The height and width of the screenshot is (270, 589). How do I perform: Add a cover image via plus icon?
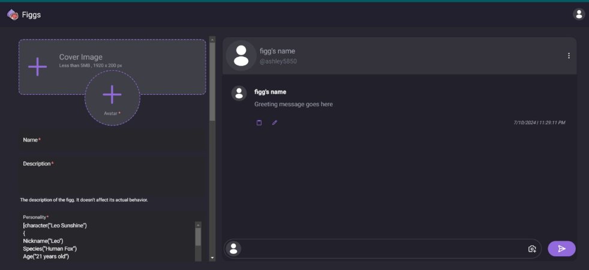pos(38,67)
